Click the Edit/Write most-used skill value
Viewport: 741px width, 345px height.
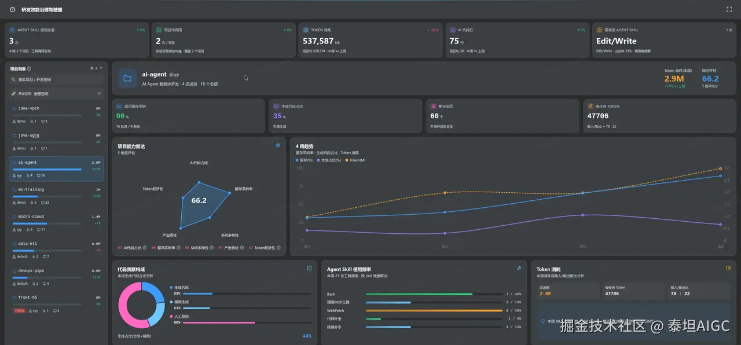tap(617, 41)
